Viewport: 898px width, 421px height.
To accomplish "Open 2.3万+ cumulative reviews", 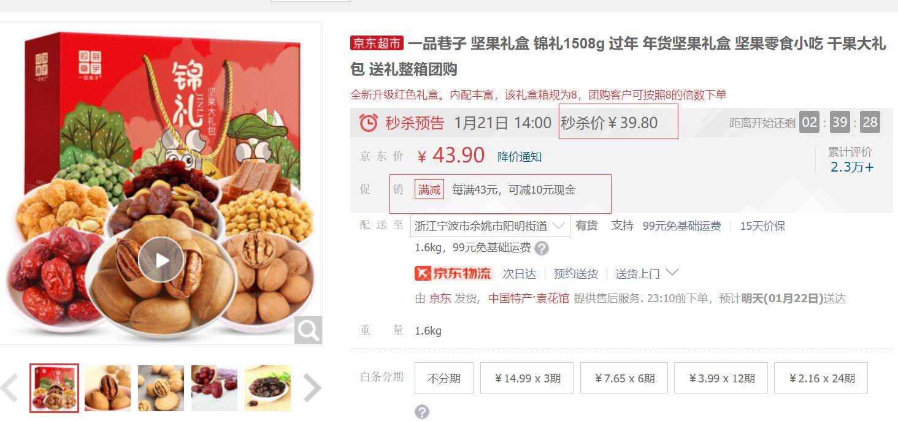I will (x=852, y=167).
